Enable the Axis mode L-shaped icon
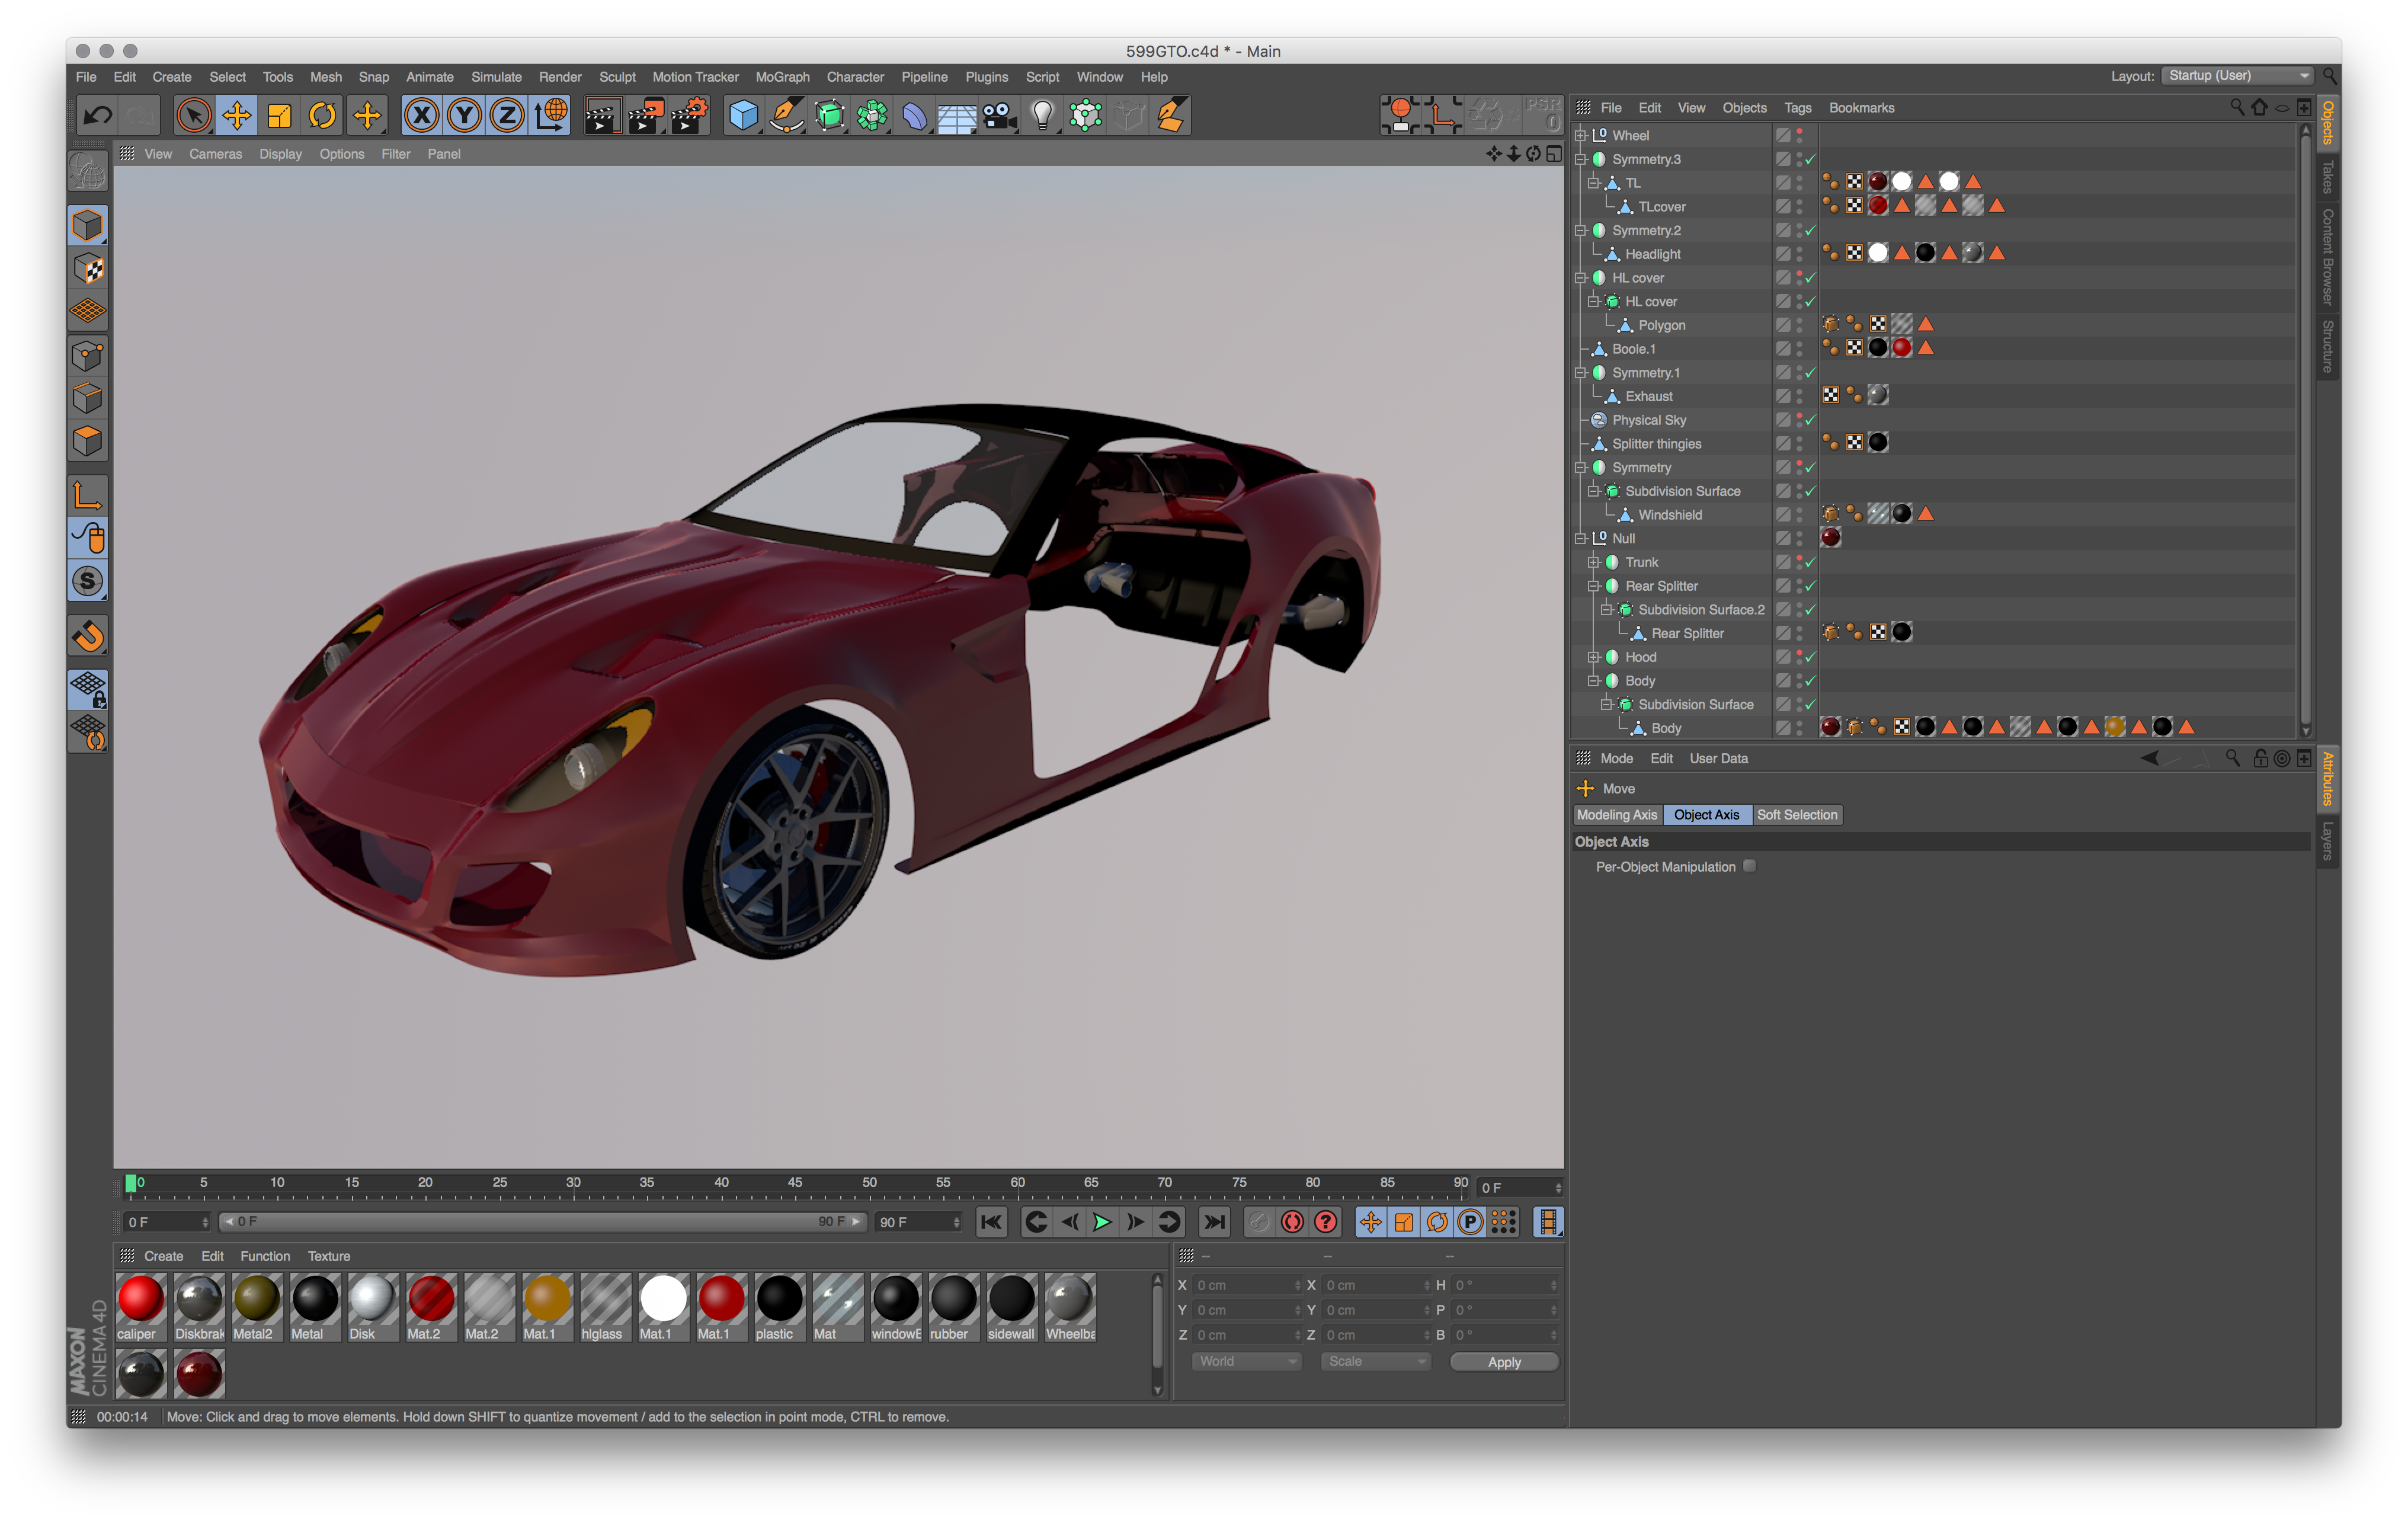The width and height of the screenshot is (2408, 1523). click(88, 496)
